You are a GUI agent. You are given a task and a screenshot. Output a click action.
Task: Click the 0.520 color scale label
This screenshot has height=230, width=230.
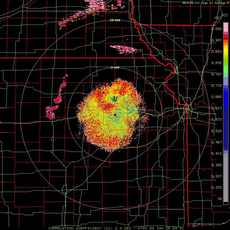216,131
